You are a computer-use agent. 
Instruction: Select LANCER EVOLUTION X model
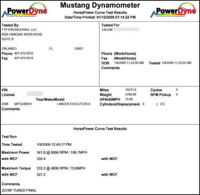tap(74, 104)
